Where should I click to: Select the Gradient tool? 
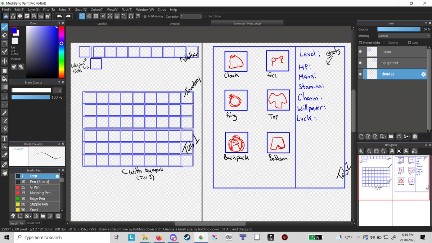click(5, 87)
